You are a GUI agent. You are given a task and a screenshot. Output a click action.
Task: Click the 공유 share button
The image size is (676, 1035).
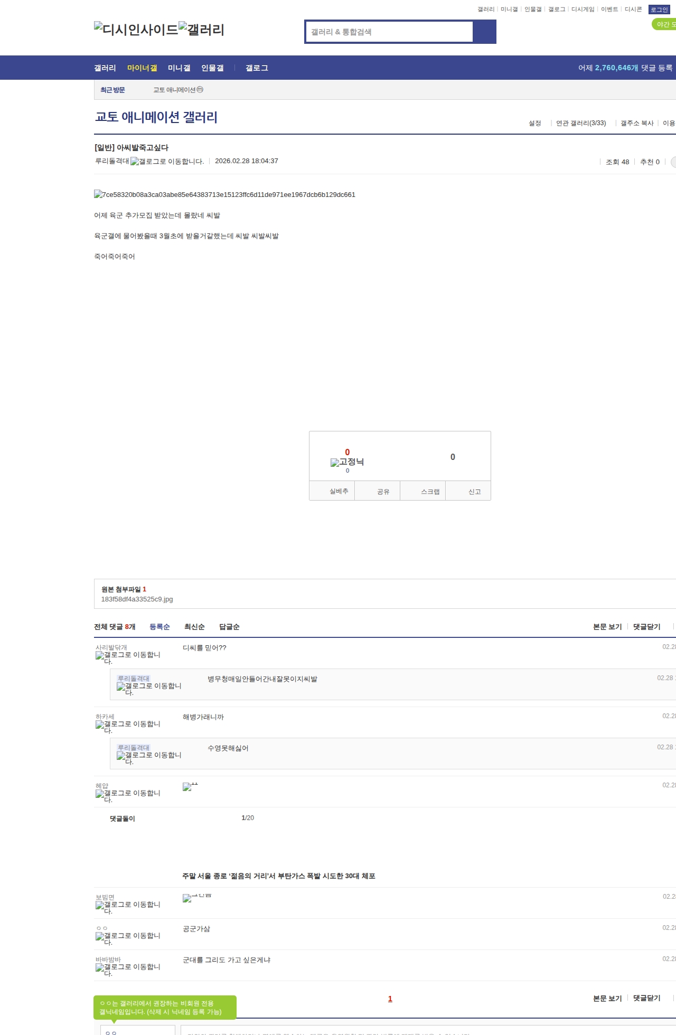[x=378, y=491]
